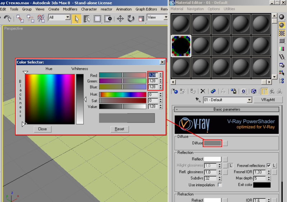Toggle the Fresnel reflections checkbox
Screen dimensions: 287x202
pyautogui.click(x=268, y=165)
